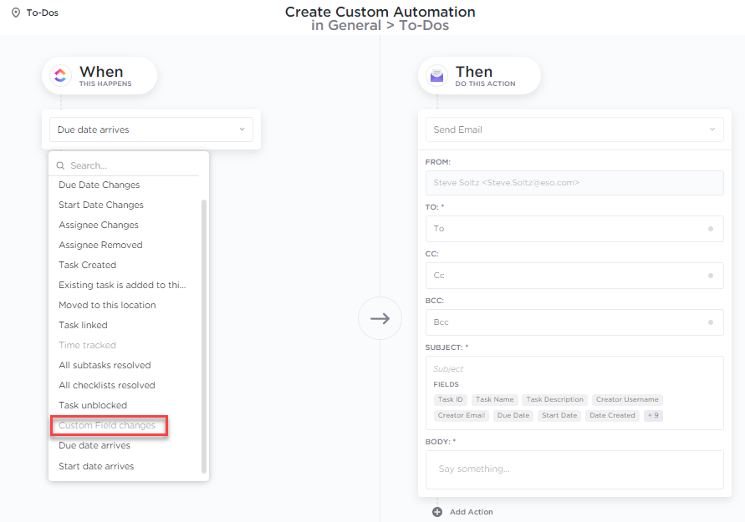This screenshot has width=745, height=522.
Task: Select Start date arrives trigger
Action: click(96, 466)
